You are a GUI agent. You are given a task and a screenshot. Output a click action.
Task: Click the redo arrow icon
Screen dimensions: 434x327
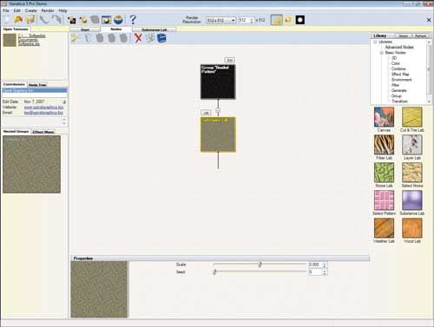click(x=56, y=20)
